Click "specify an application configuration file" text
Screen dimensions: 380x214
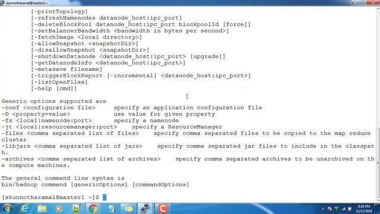(x=188, y=108)
